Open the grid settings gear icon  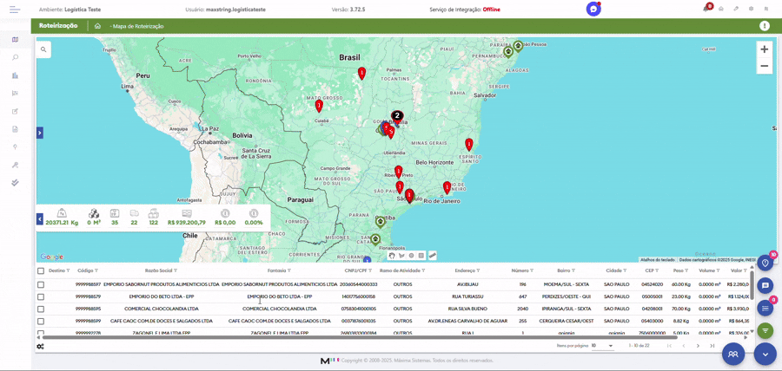coord(40,347)
